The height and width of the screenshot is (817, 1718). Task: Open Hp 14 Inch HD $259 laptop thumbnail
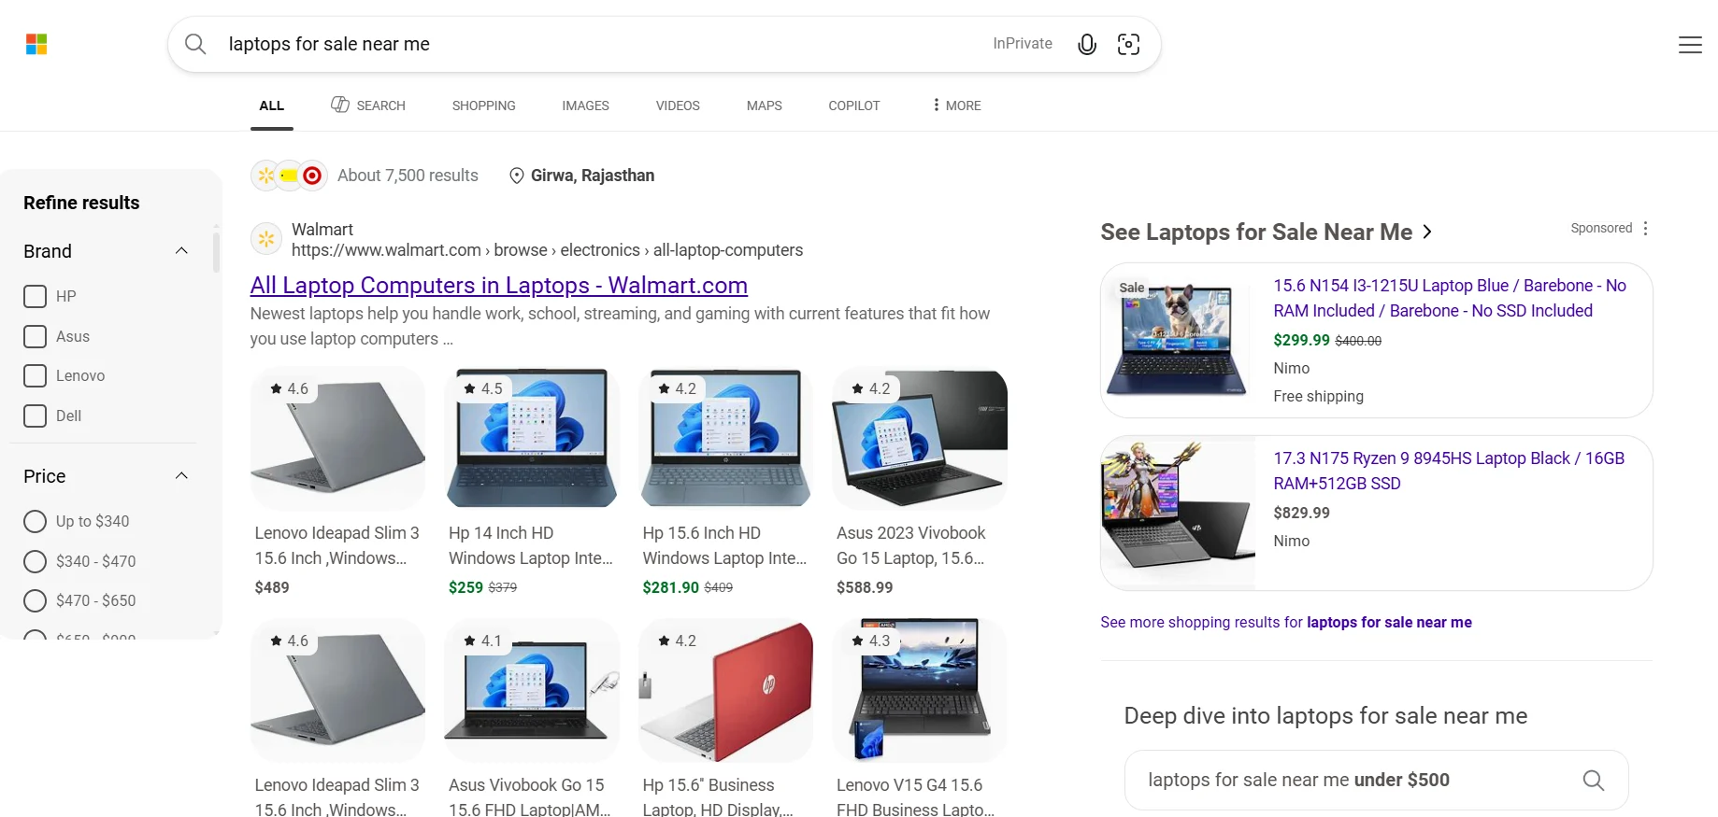pos(532,438)
